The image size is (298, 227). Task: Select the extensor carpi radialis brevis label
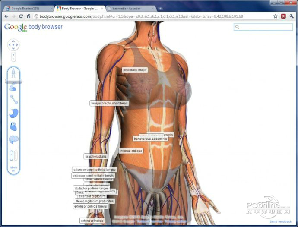point(93,176)
